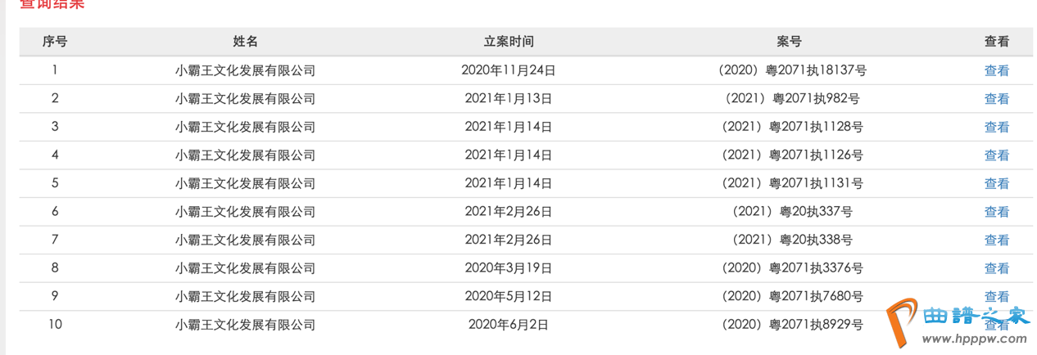View details of case 粤2071执1128号
This screenshot has height=355, width=1037.
[x=996, y=127]
